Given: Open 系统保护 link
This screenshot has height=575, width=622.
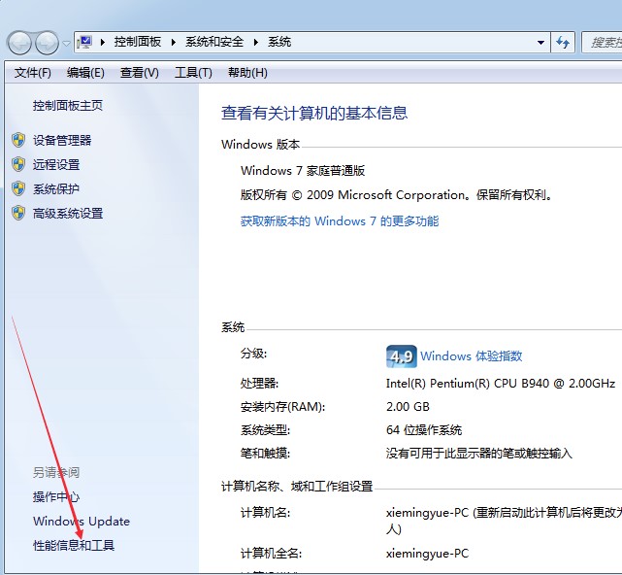Looking at the screenshot, I should [56, 189].
